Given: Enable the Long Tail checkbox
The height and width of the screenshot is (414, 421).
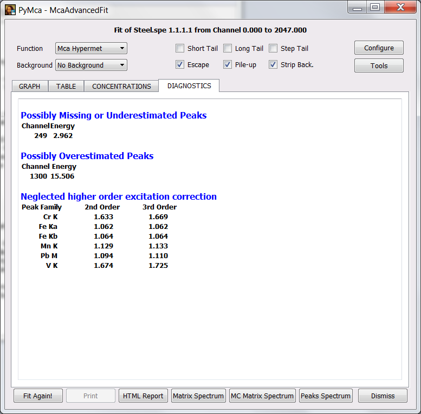Looking at the screenshot, I should (x=228, y=49).
